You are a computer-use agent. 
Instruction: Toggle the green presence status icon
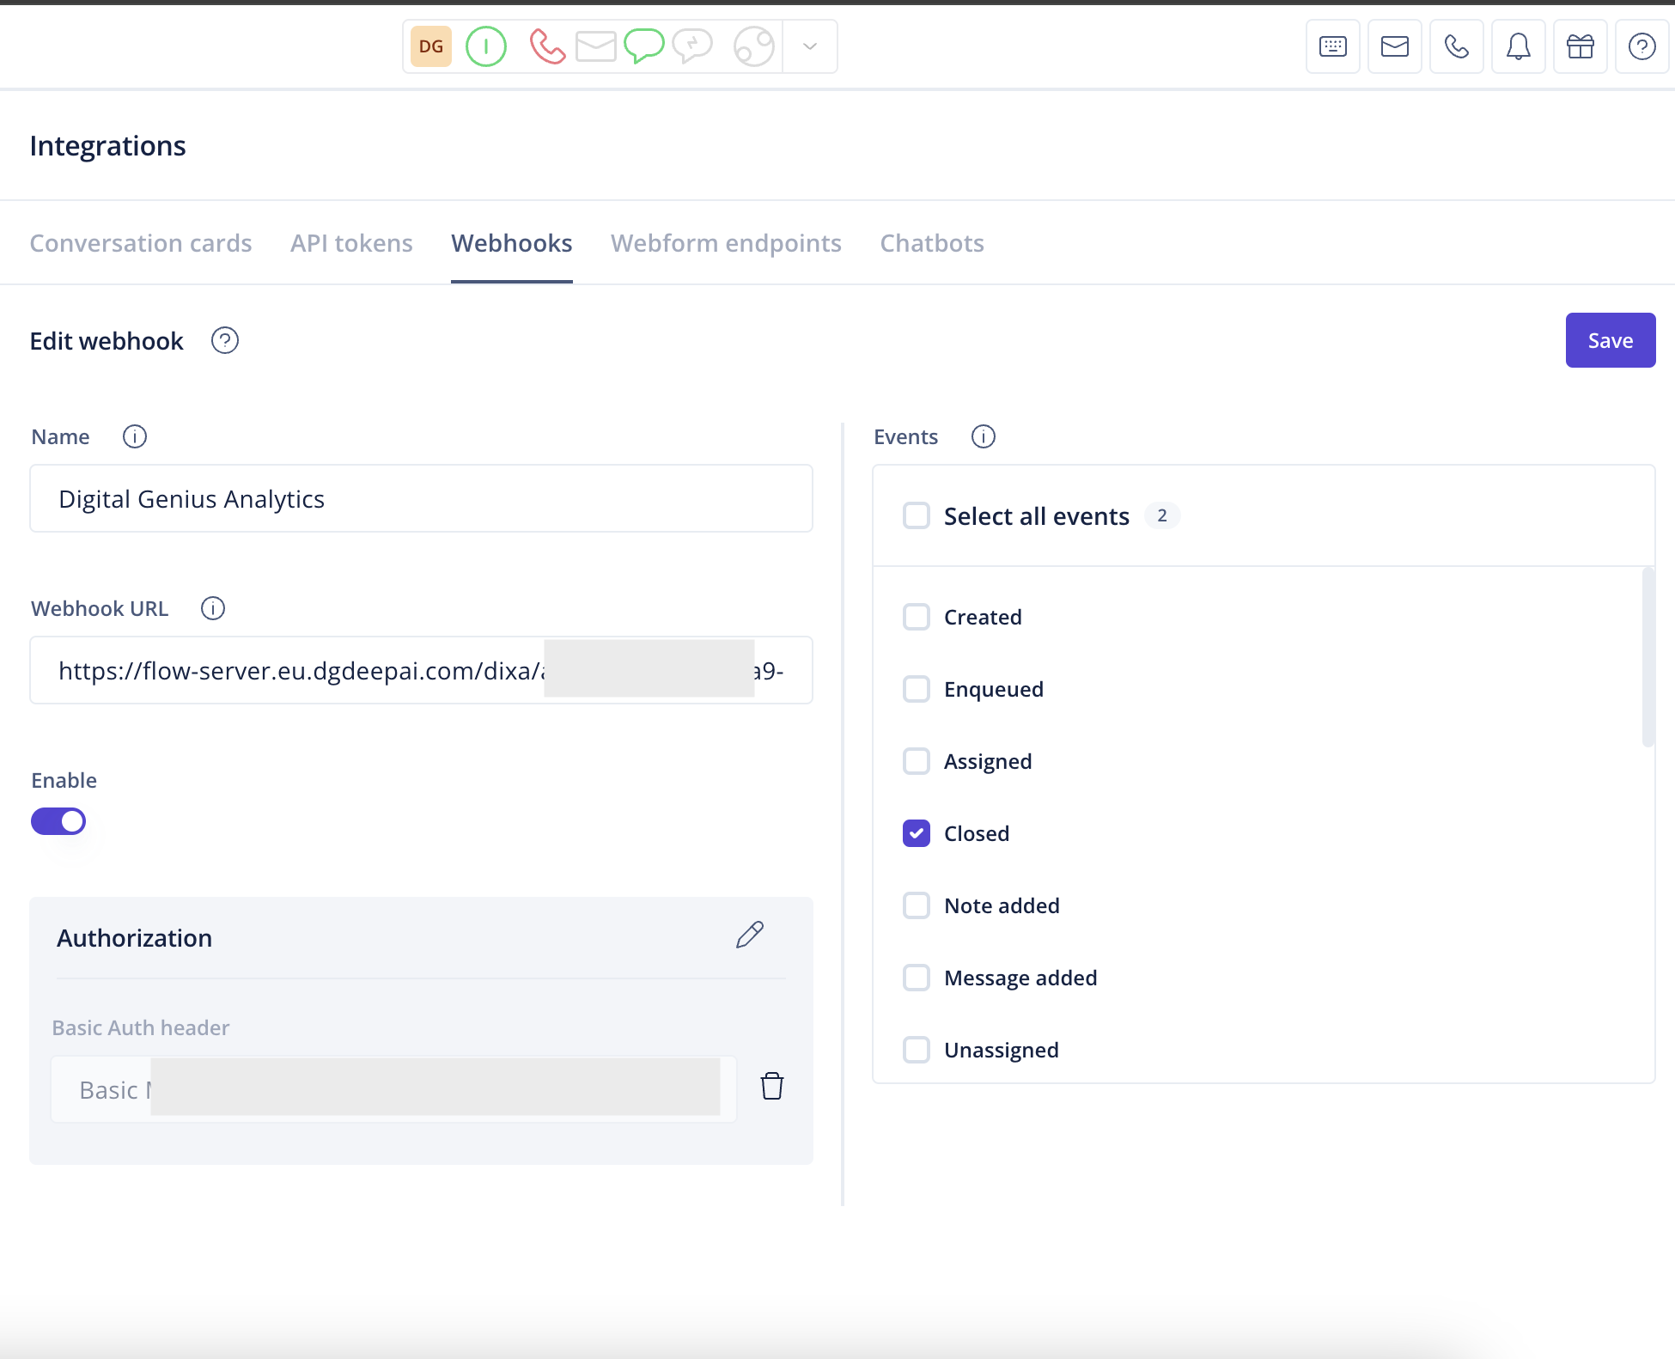click(486, 46)
